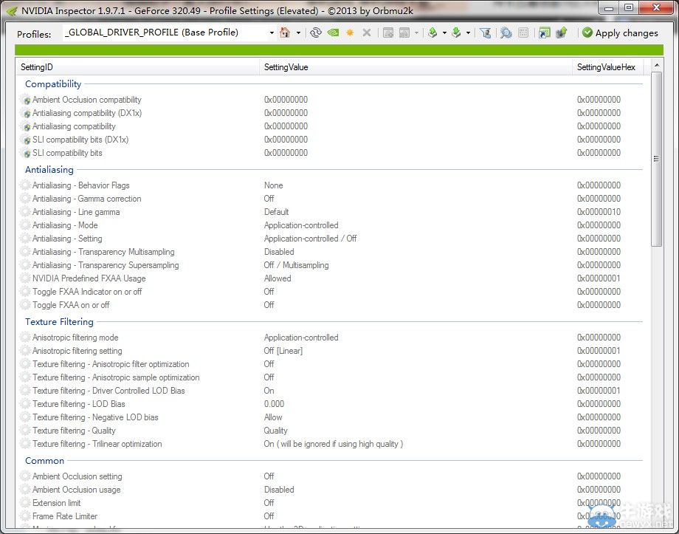Screen dimensions: 679x534
Task: Click the hex value 0x00000010
Action: [x=599, y=212]
